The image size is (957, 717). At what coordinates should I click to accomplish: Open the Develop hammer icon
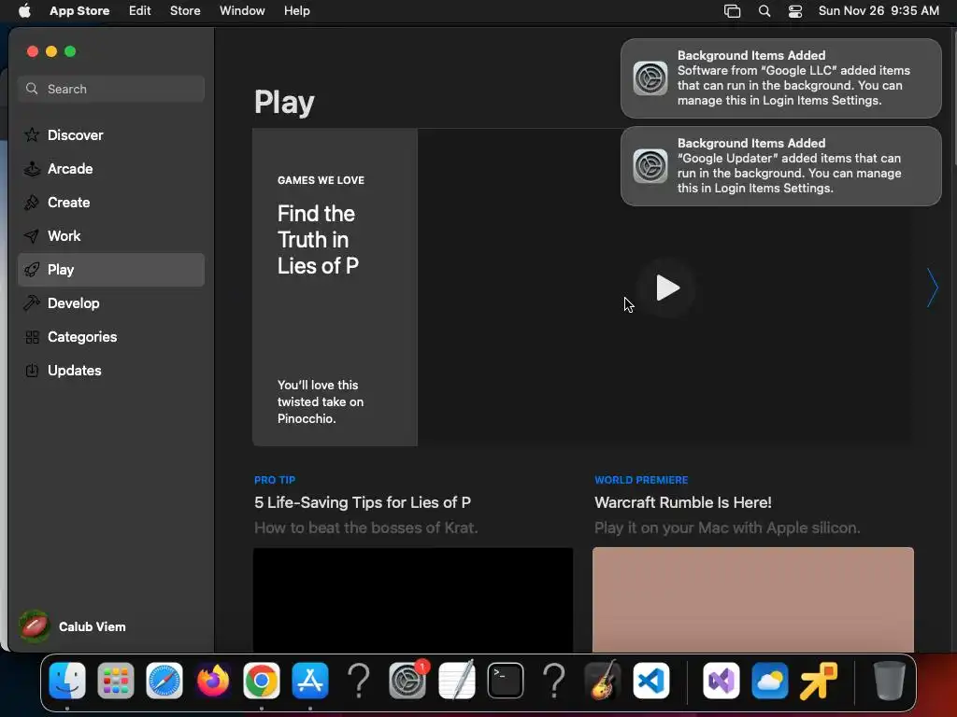(x=32, y=303)
